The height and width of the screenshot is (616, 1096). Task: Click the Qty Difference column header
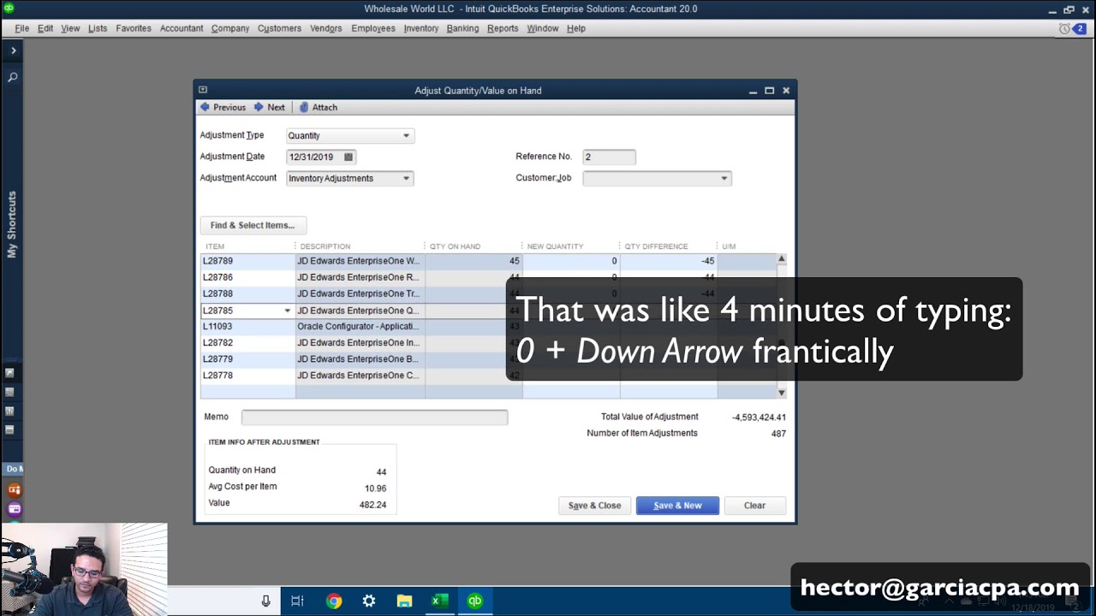656,246
